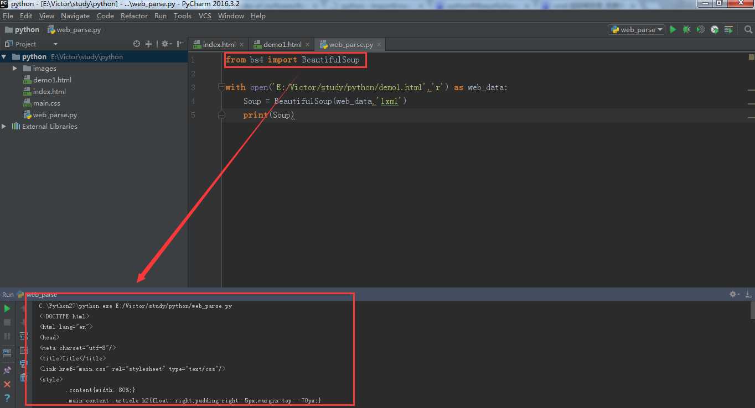
Task: Click pause output icon in Run panel
Action: coord(7,336)
